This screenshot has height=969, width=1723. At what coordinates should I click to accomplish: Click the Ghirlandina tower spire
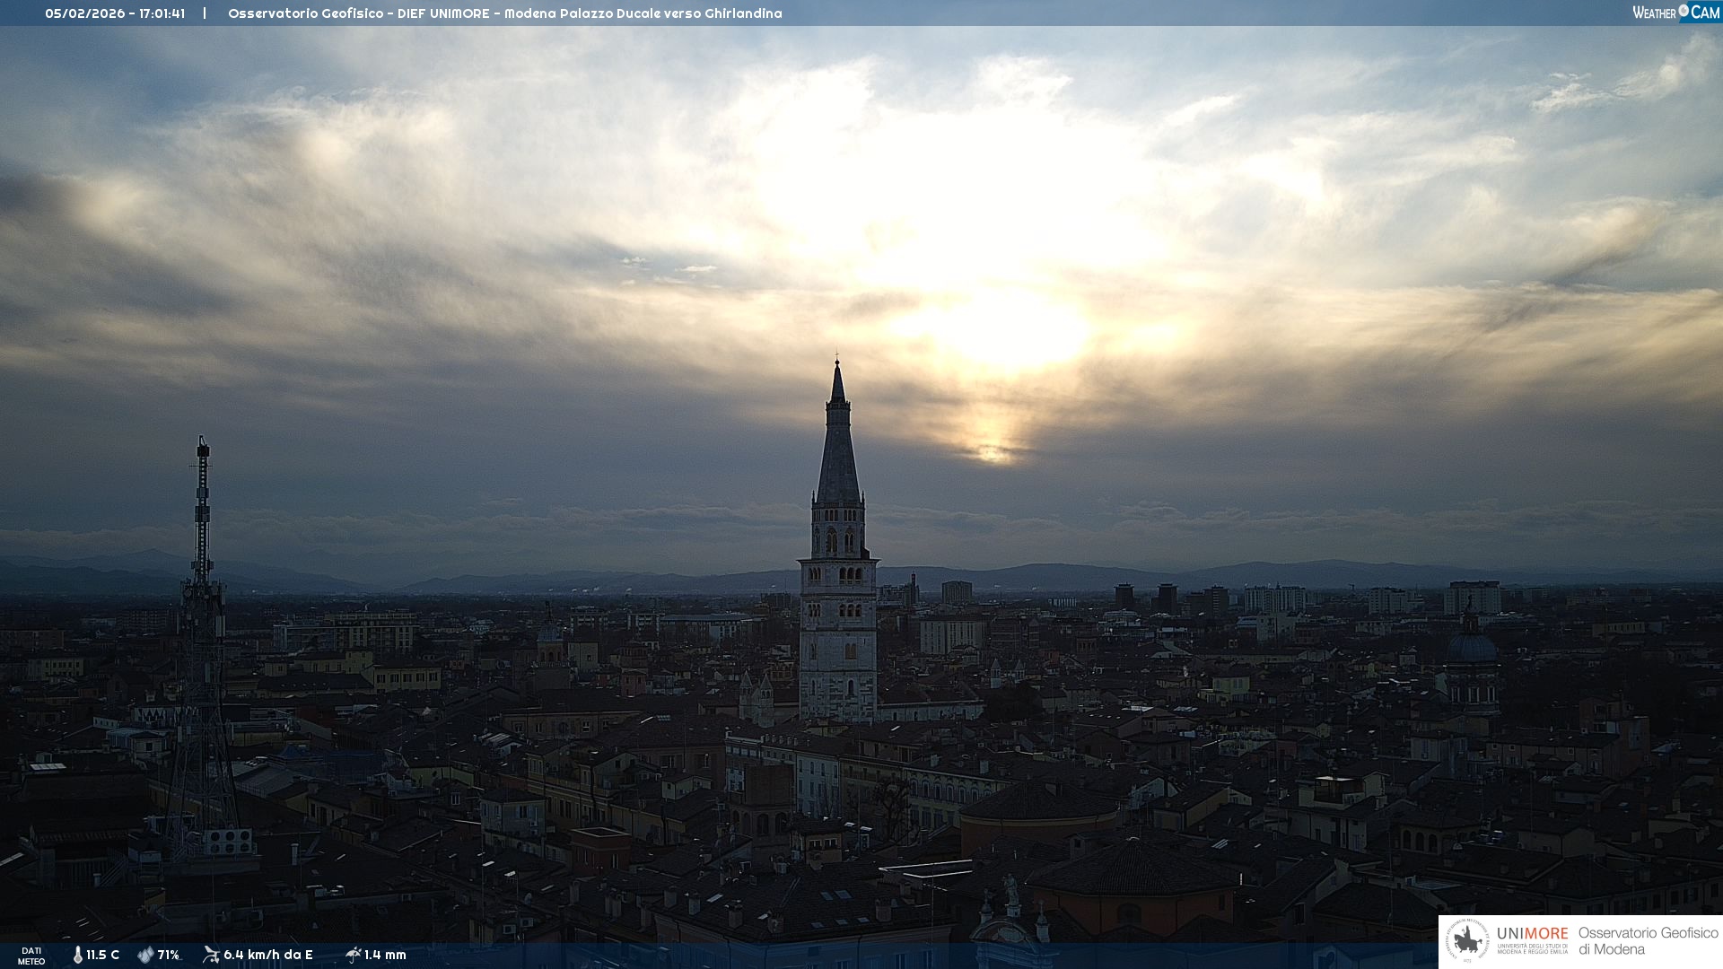click(838, 449)
